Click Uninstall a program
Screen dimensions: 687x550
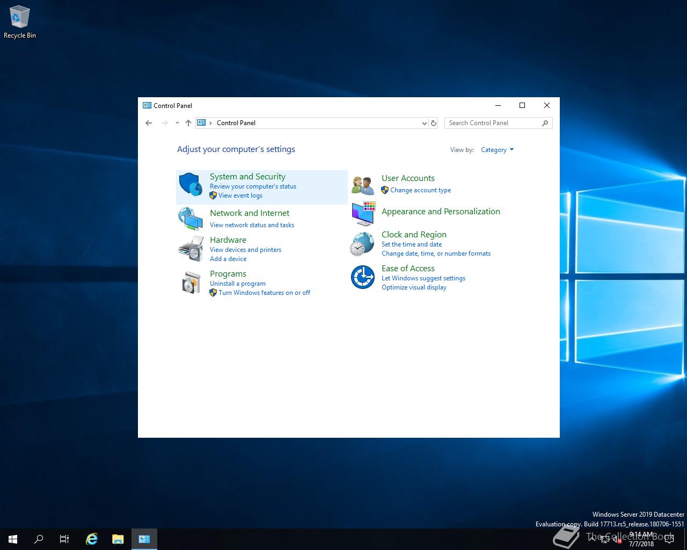click(x=238, y=284)
